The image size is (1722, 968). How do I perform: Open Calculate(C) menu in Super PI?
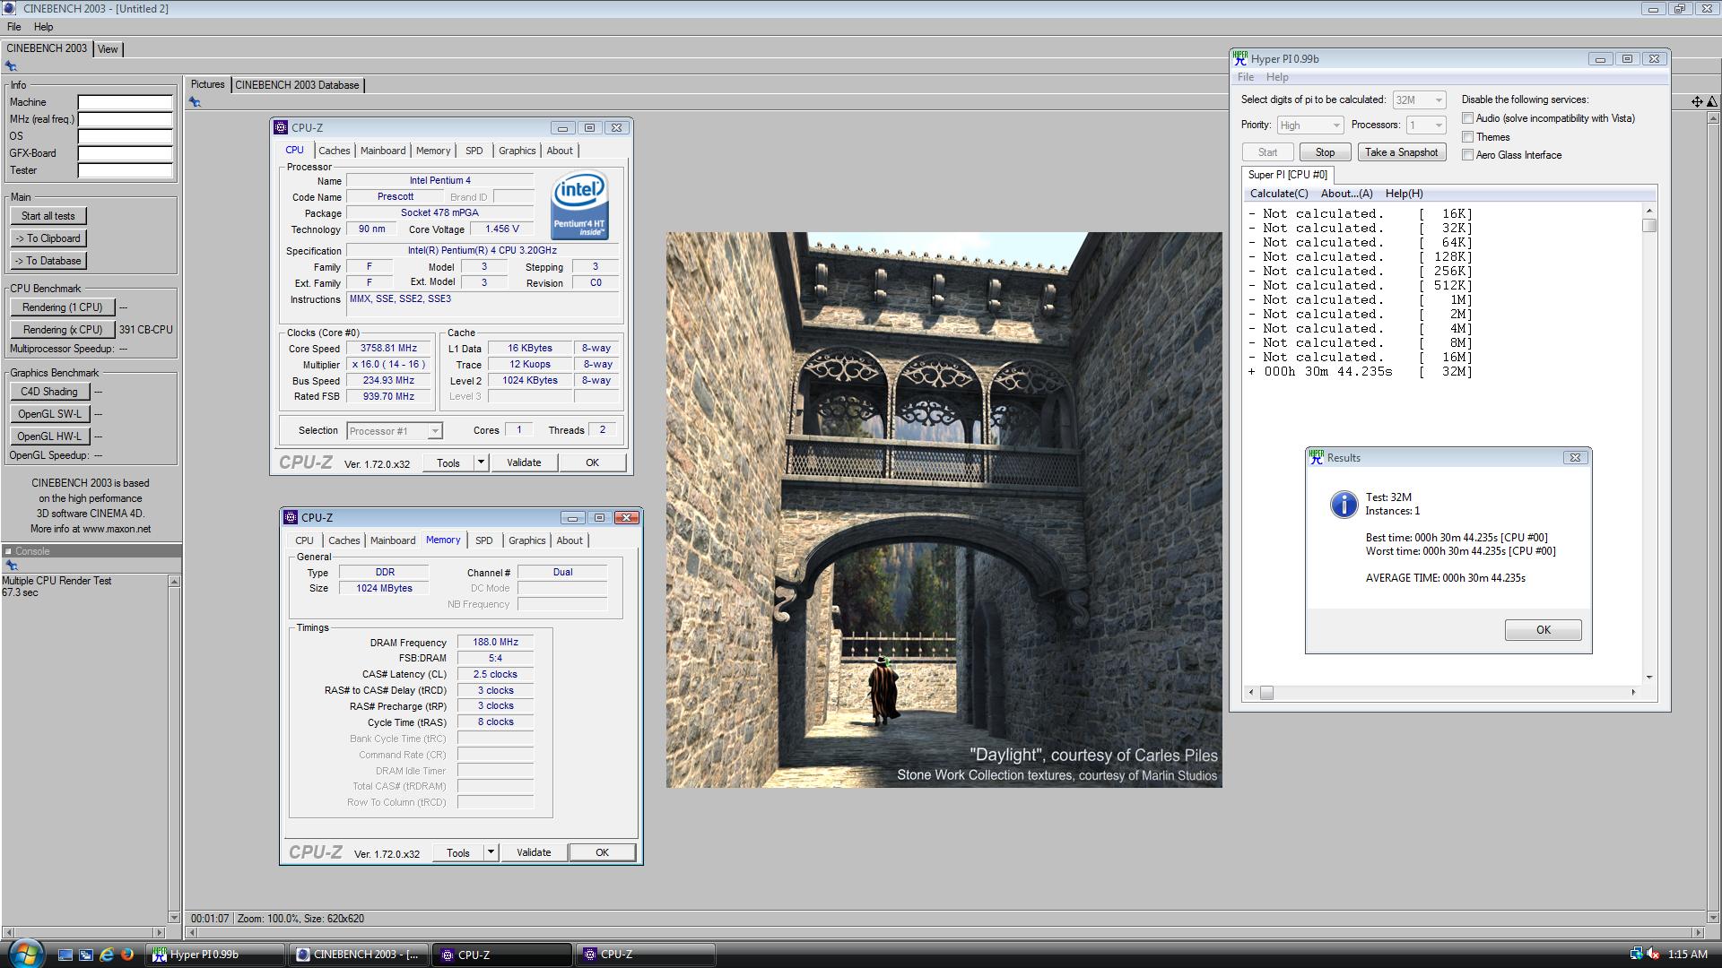coord(1279,194)
